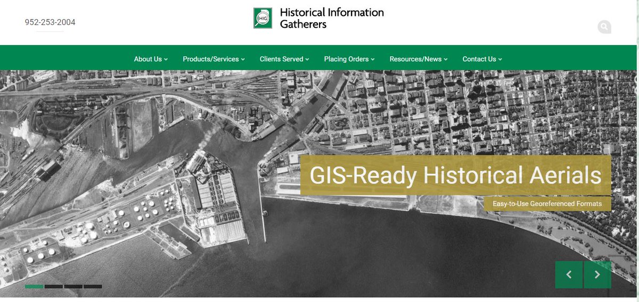
Task: Open the Placing Orders menu
Action: click(349, 59)
